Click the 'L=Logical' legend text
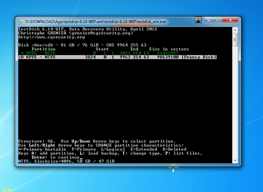 pyautogui.click(x=113, y=149)
